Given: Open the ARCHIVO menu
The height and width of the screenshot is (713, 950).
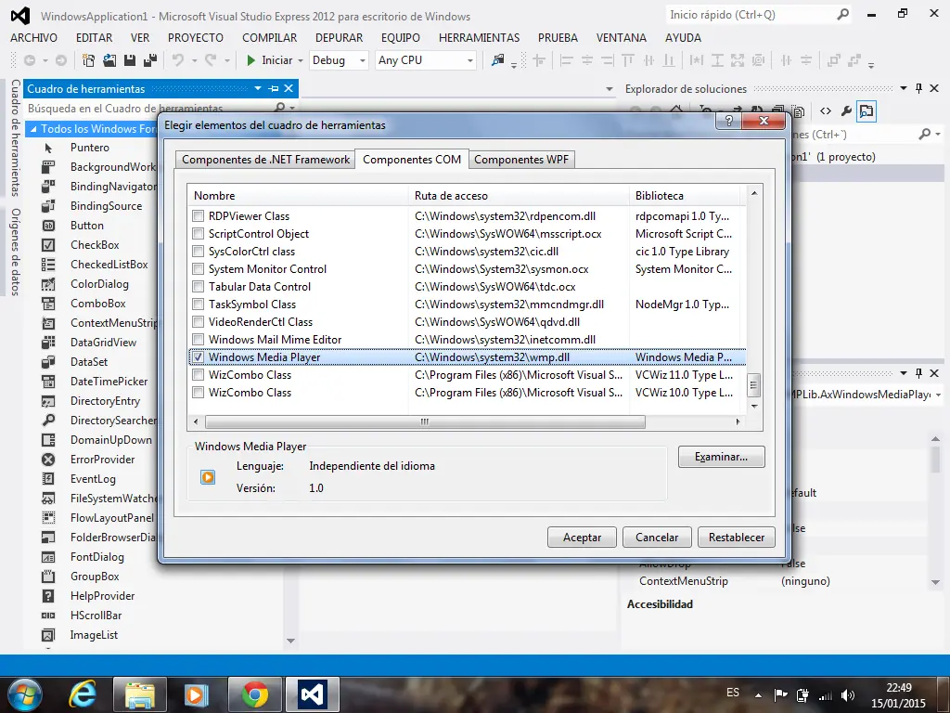Looking at the screenshot, I should click(x=34, y=37).
